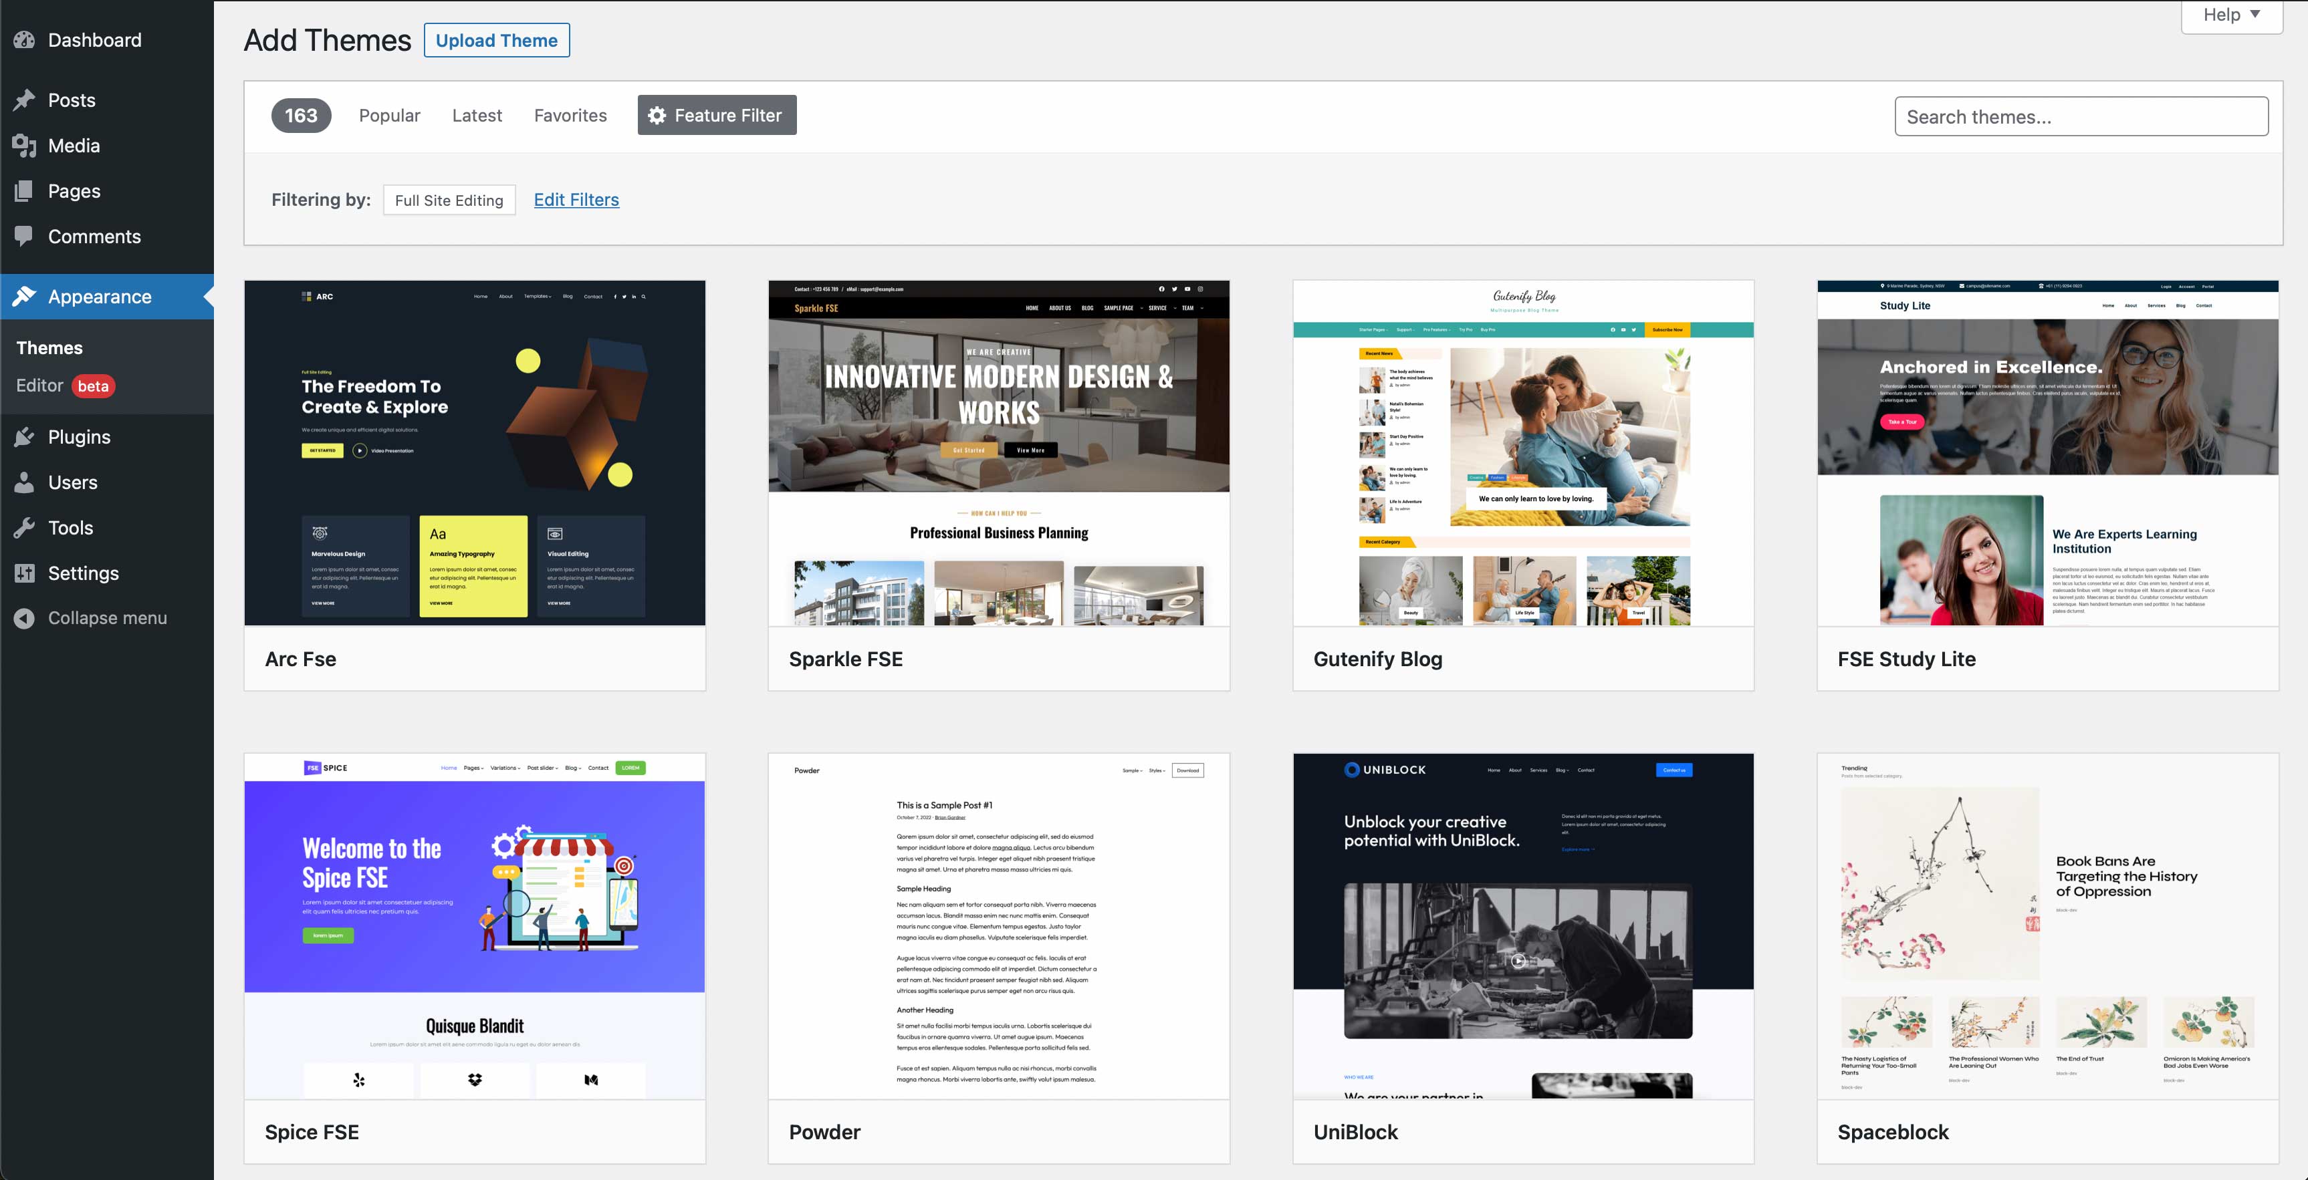Open the Edit Filters link

tap(576, 200)
